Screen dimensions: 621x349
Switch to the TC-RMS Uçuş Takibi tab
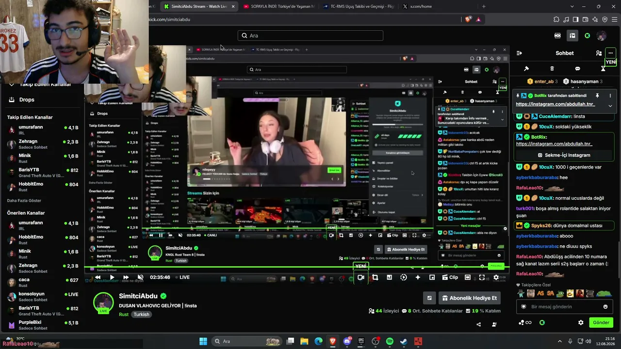tap(358, 6)
